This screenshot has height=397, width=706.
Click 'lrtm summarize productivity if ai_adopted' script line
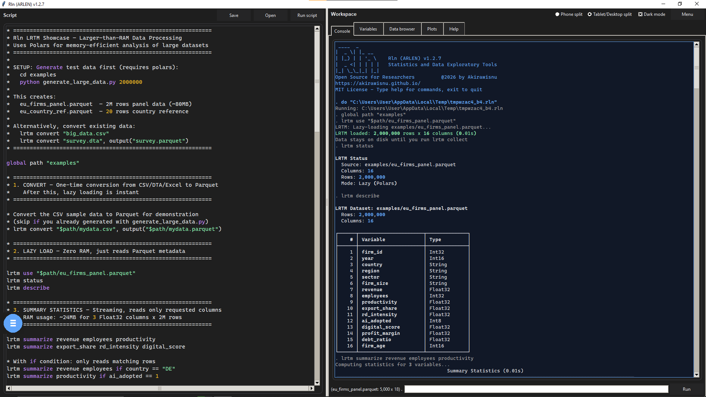click(83, 376)
